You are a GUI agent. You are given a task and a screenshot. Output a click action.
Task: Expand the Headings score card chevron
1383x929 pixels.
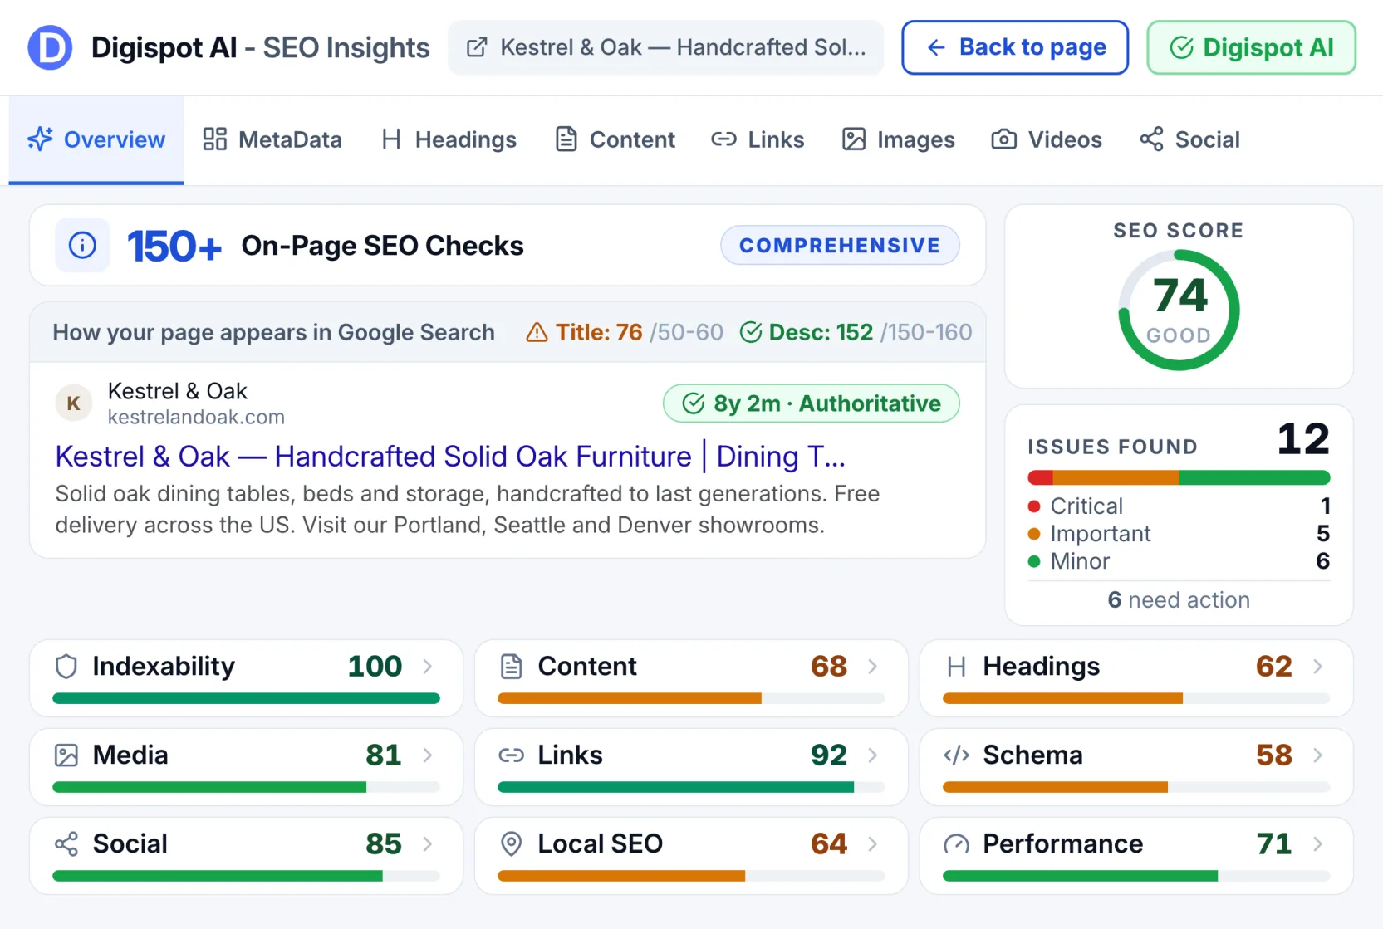coord(1318,667)
